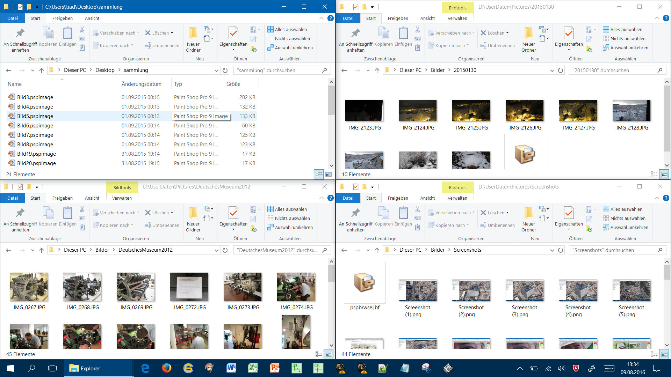Select IMG_2126.JPG thumbnail
Image resolution: width=671 pixels, height=377 pixels.
pos(525,111)
